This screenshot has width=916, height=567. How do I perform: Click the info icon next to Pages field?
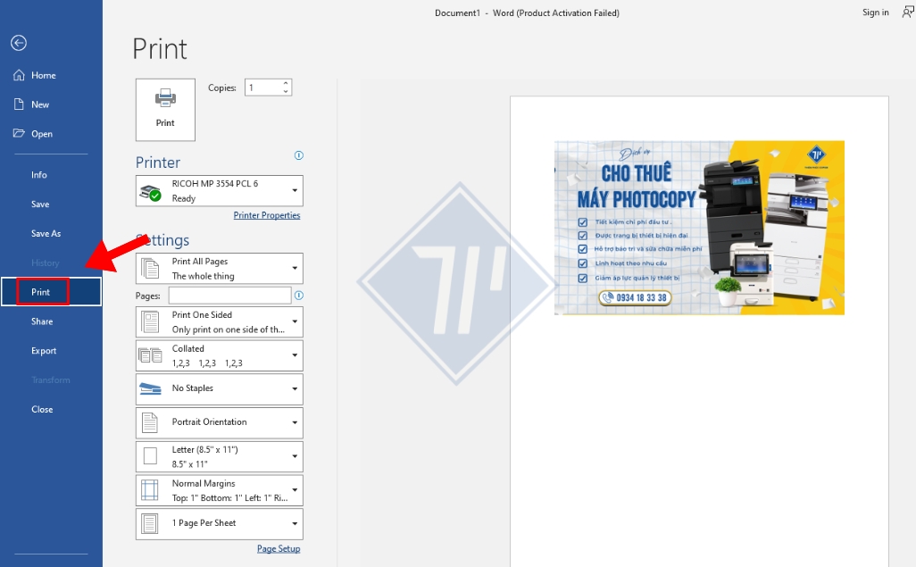(x=298, y=296)
